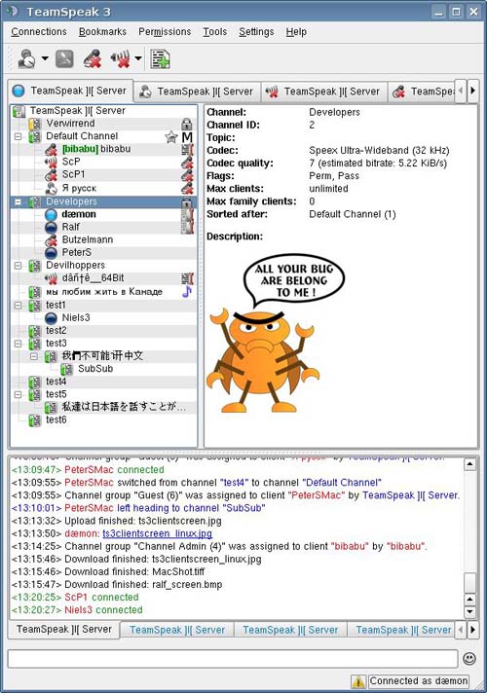Screen dimensions: 487x693
Task: Click the music note icon next to the Russian channel
Action: [x=187, y=291]
